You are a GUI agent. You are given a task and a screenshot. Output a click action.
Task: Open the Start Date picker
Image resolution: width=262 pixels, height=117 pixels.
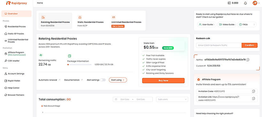(x=125, y=100)
